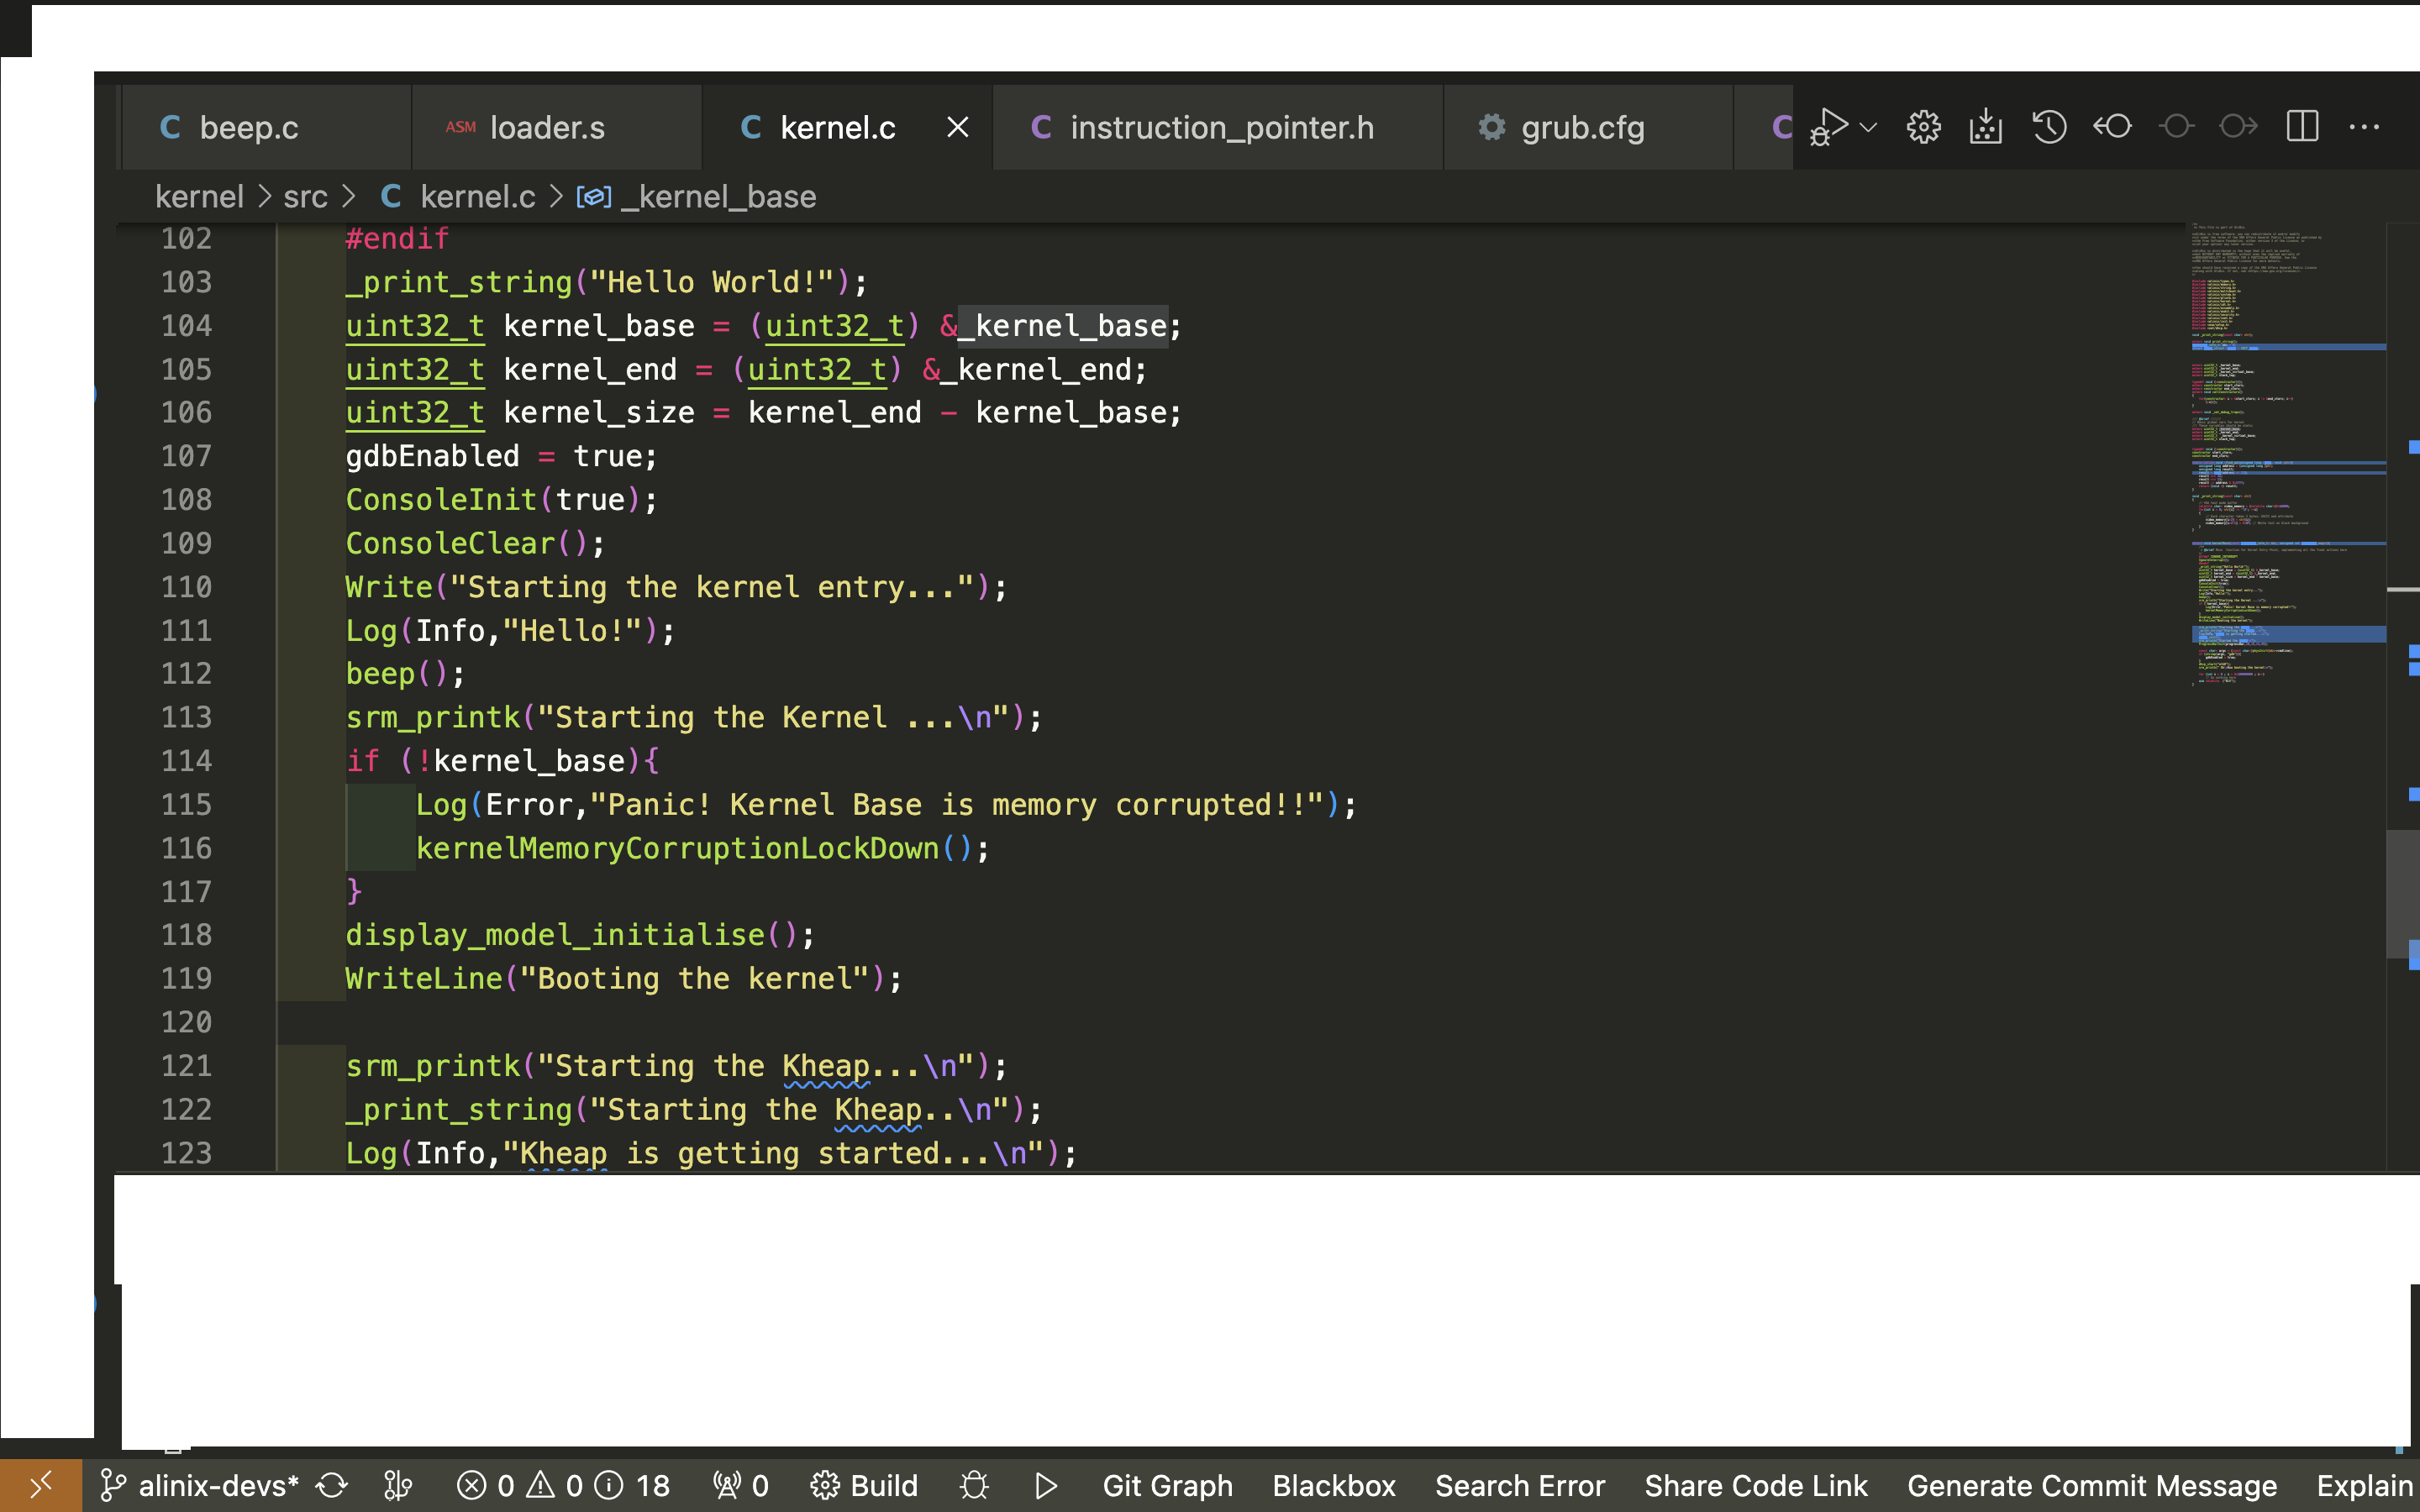Split the editor right

pos(2302,126)
